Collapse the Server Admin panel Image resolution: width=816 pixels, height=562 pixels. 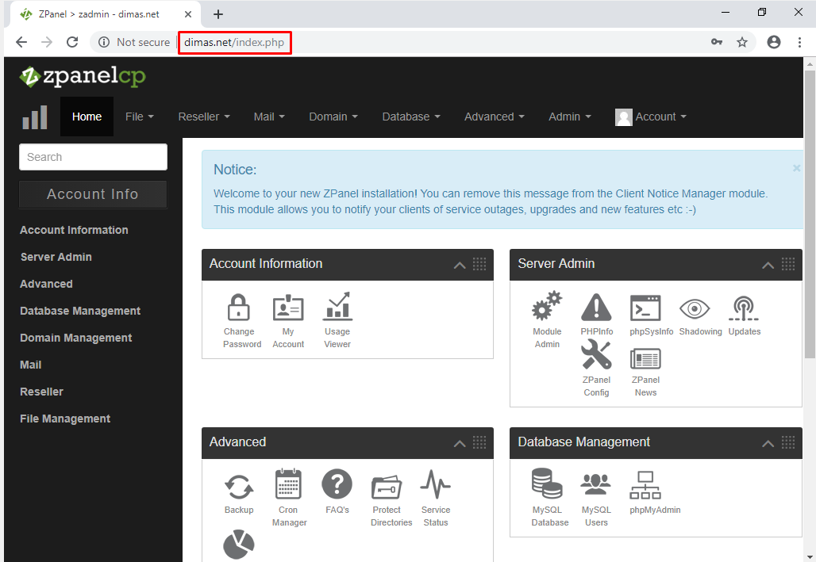768,265
